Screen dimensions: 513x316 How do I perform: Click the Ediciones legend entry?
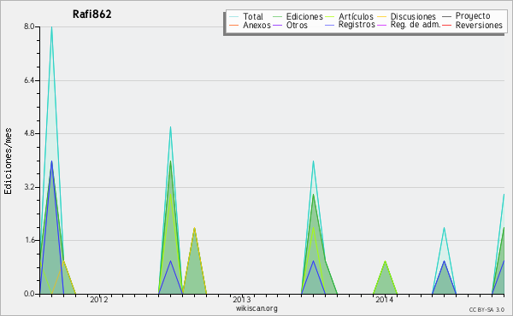(304, 16)
